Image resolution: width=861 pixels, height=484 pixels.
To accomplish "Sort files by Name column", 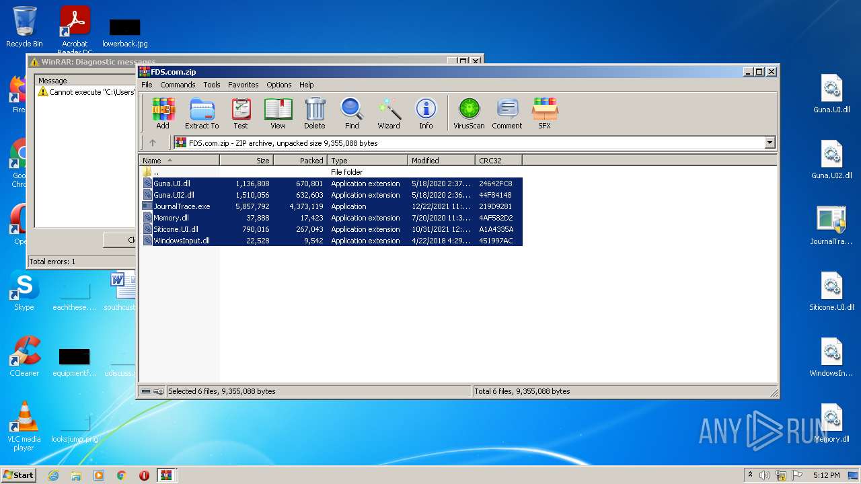I will click(179, 161).
